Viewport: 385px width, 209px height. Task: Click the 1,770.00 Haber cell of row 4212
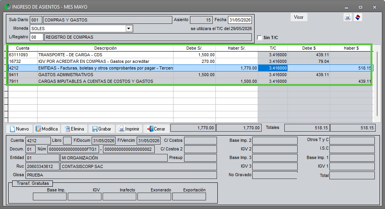pos(237,68)
